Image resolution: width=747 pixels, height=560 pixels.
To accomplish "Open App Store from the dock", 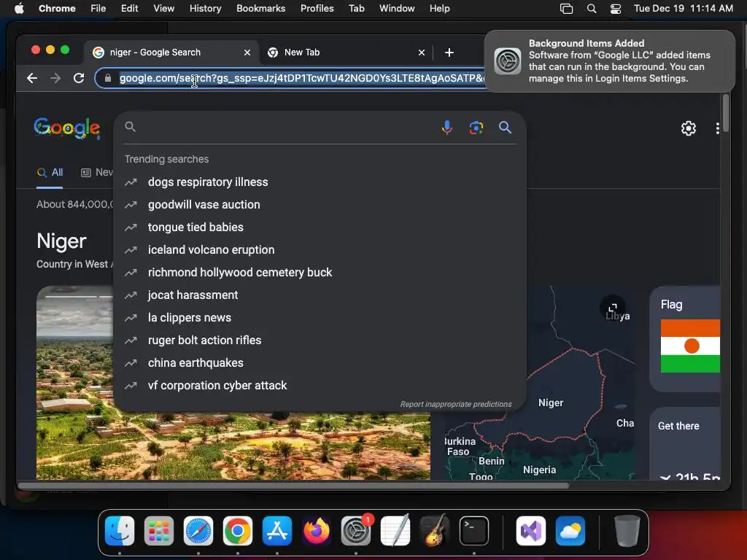I will (x=276, y=531).
